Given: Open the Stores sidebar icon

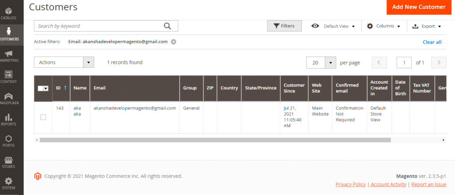Looking at the screenshot, I should (8, 161).
